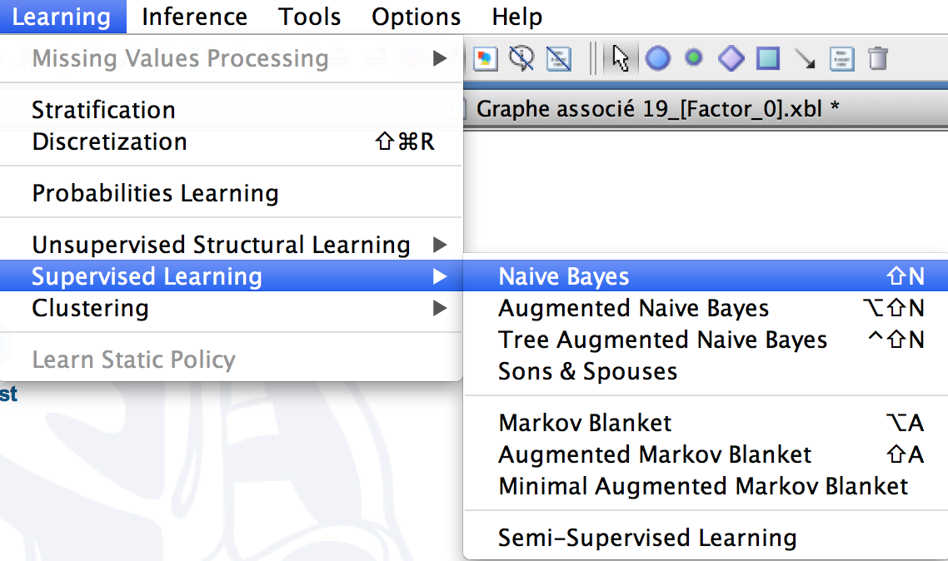Screen dimensions: 948x561
Task: Open the Inference menu
Action: [x=195, y=17]
